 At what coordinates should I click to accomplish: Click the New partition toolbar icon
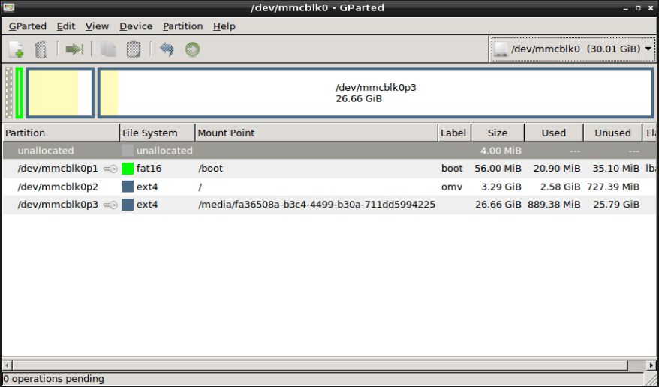click(x=17, y=49)
